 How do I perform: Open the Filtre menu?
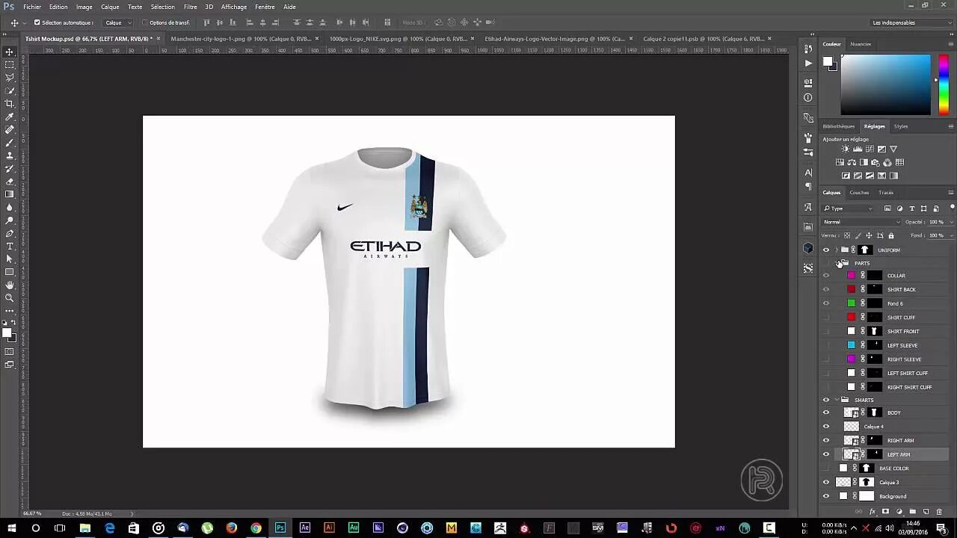pyautogui.click(x=191, y=7)
